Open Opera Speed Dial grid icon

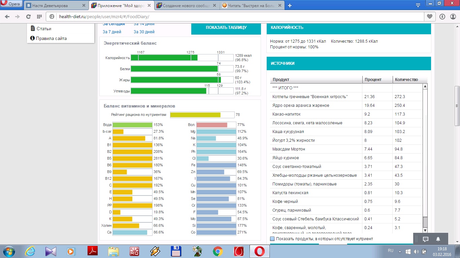[39, 16]
